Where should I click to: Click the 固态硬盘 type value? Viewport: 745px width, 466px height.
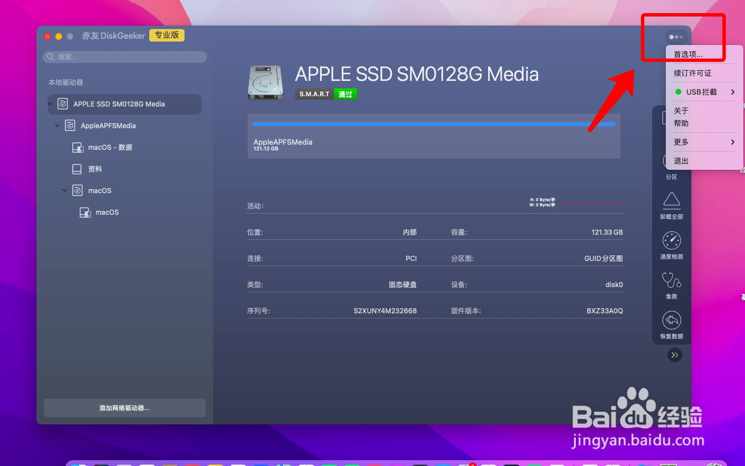[403, 285]
